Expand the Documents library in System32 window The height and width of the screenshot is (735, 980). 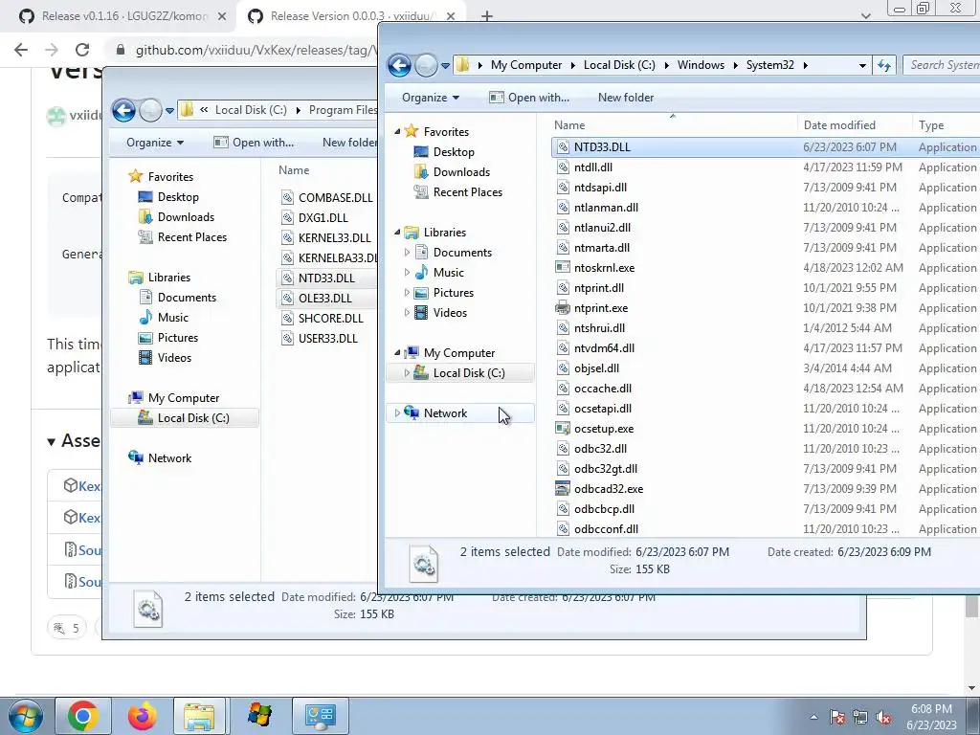click(x=407, y=253)
